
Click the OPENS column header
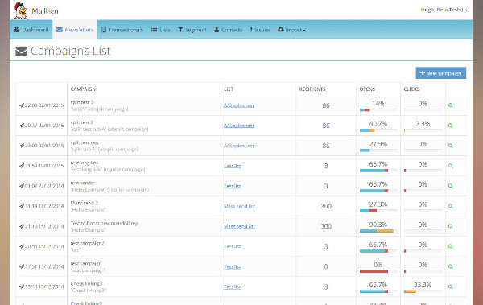click(x=367, y=89)
